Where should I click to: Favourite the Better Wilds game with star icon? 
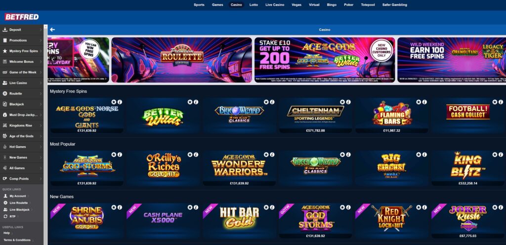pyautogui.click(x=190, y=102)
